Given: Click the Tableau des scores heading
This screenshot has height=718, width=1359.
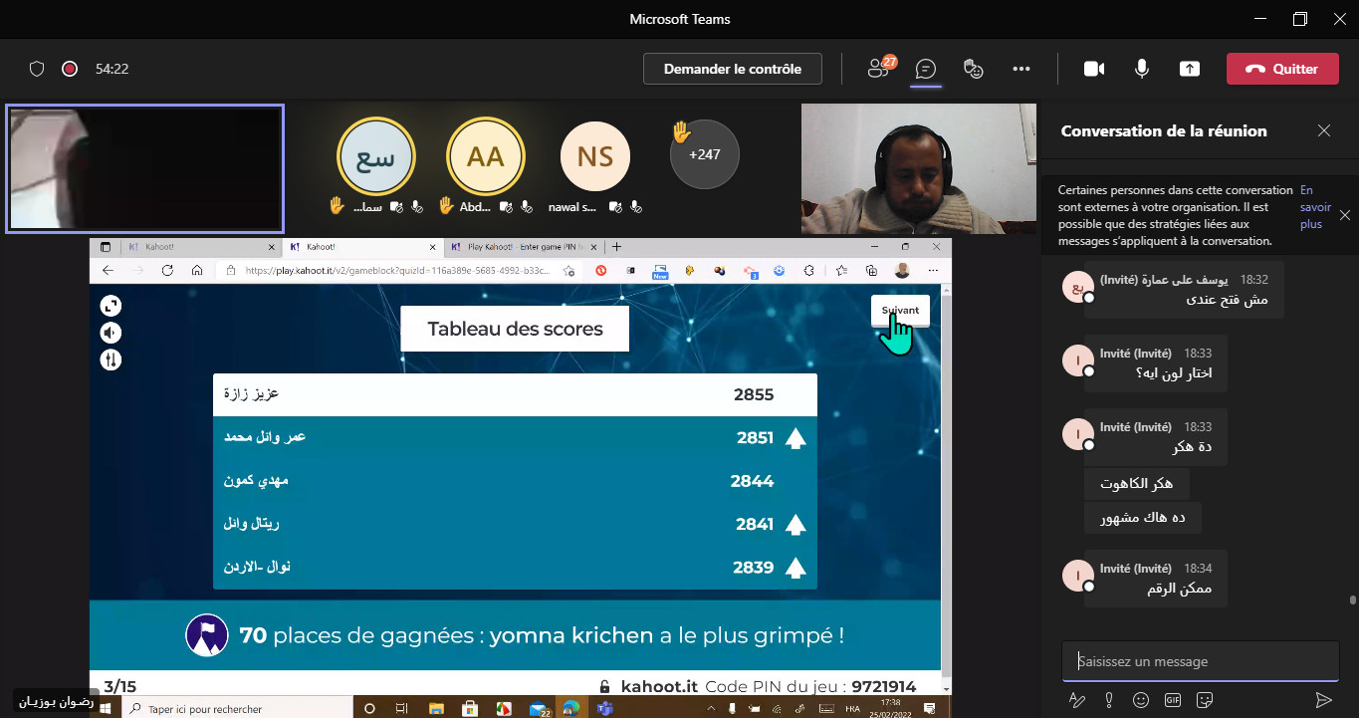Looking at the screenshot, I should pyautogui.click(x=515, y=329).
